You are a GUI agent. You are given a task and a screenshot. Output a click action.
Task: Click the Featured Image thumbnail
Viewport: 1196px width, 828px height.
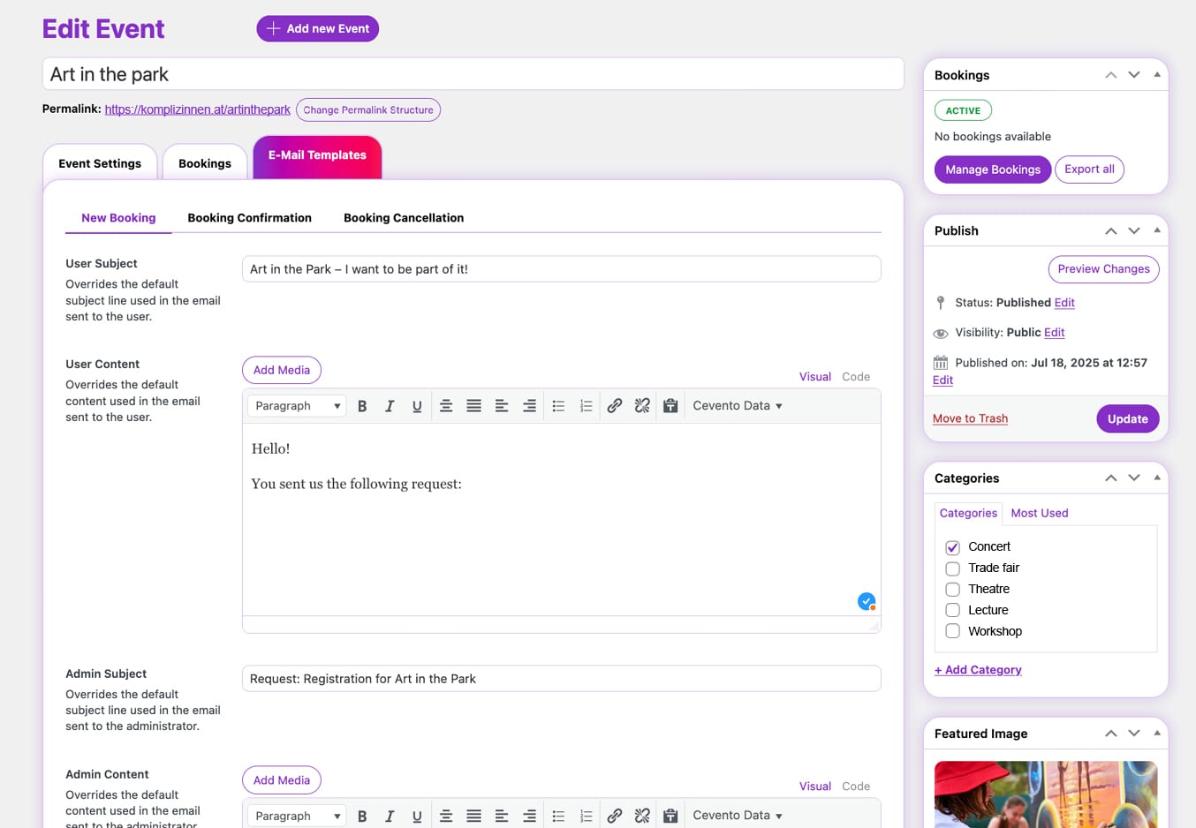coord(1046,794)
